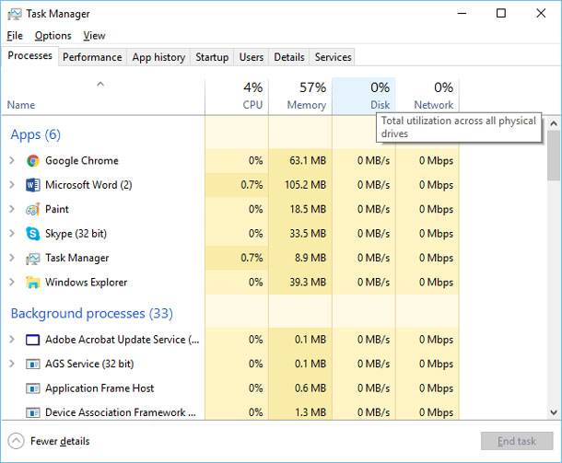Switch to the Startup tab
The height and width of the screenshot is (463, 562).
coord(212,57)
